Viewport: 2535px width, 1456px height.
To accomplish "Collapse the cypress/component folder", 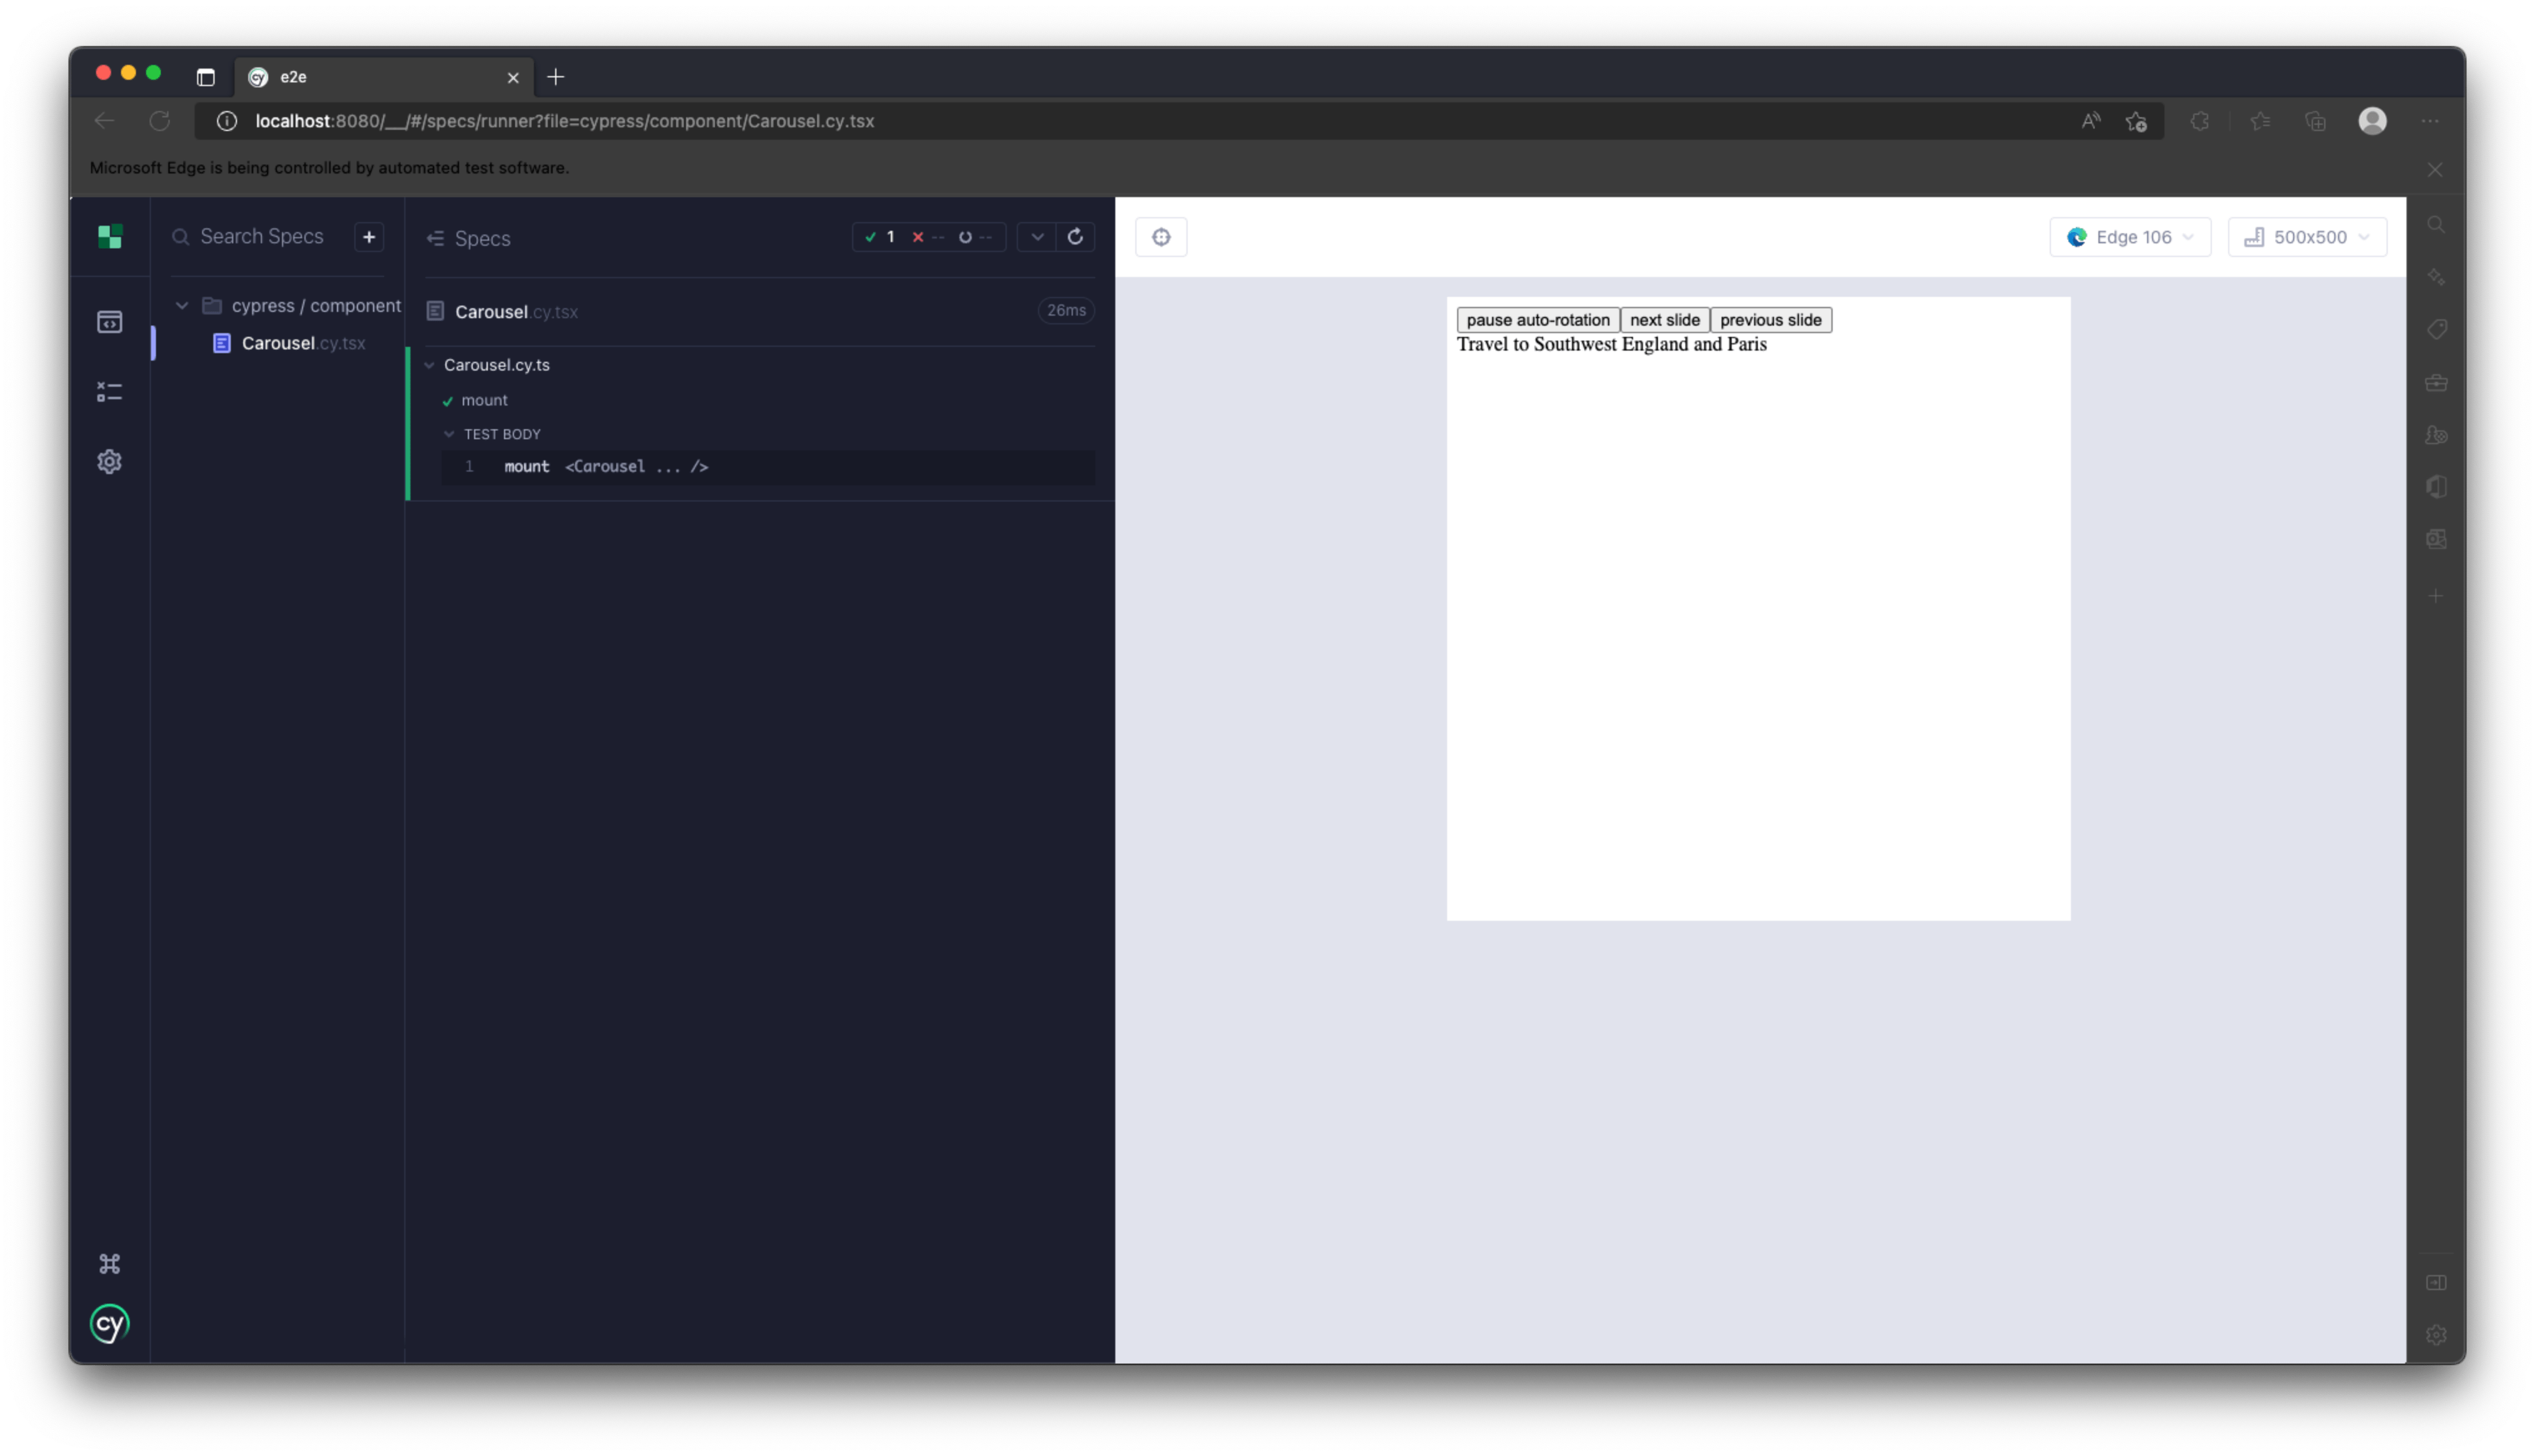I will pyautogui.click(x=182, y=305).
